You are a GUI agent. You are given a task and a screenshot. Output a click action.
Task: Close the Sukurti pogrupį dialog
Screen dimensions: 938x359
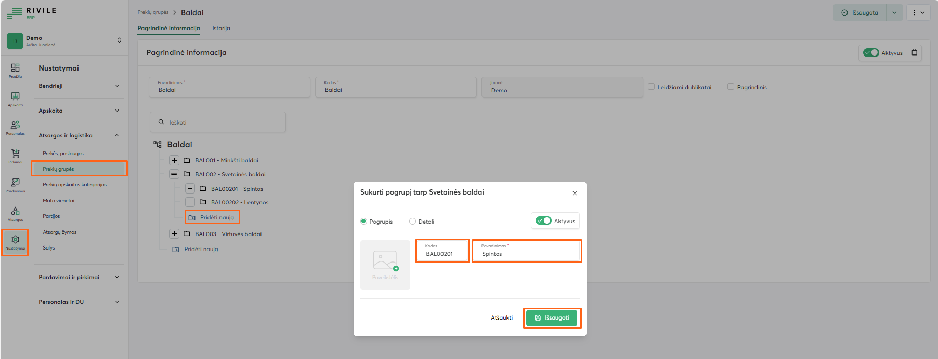[x=575, y=194]
